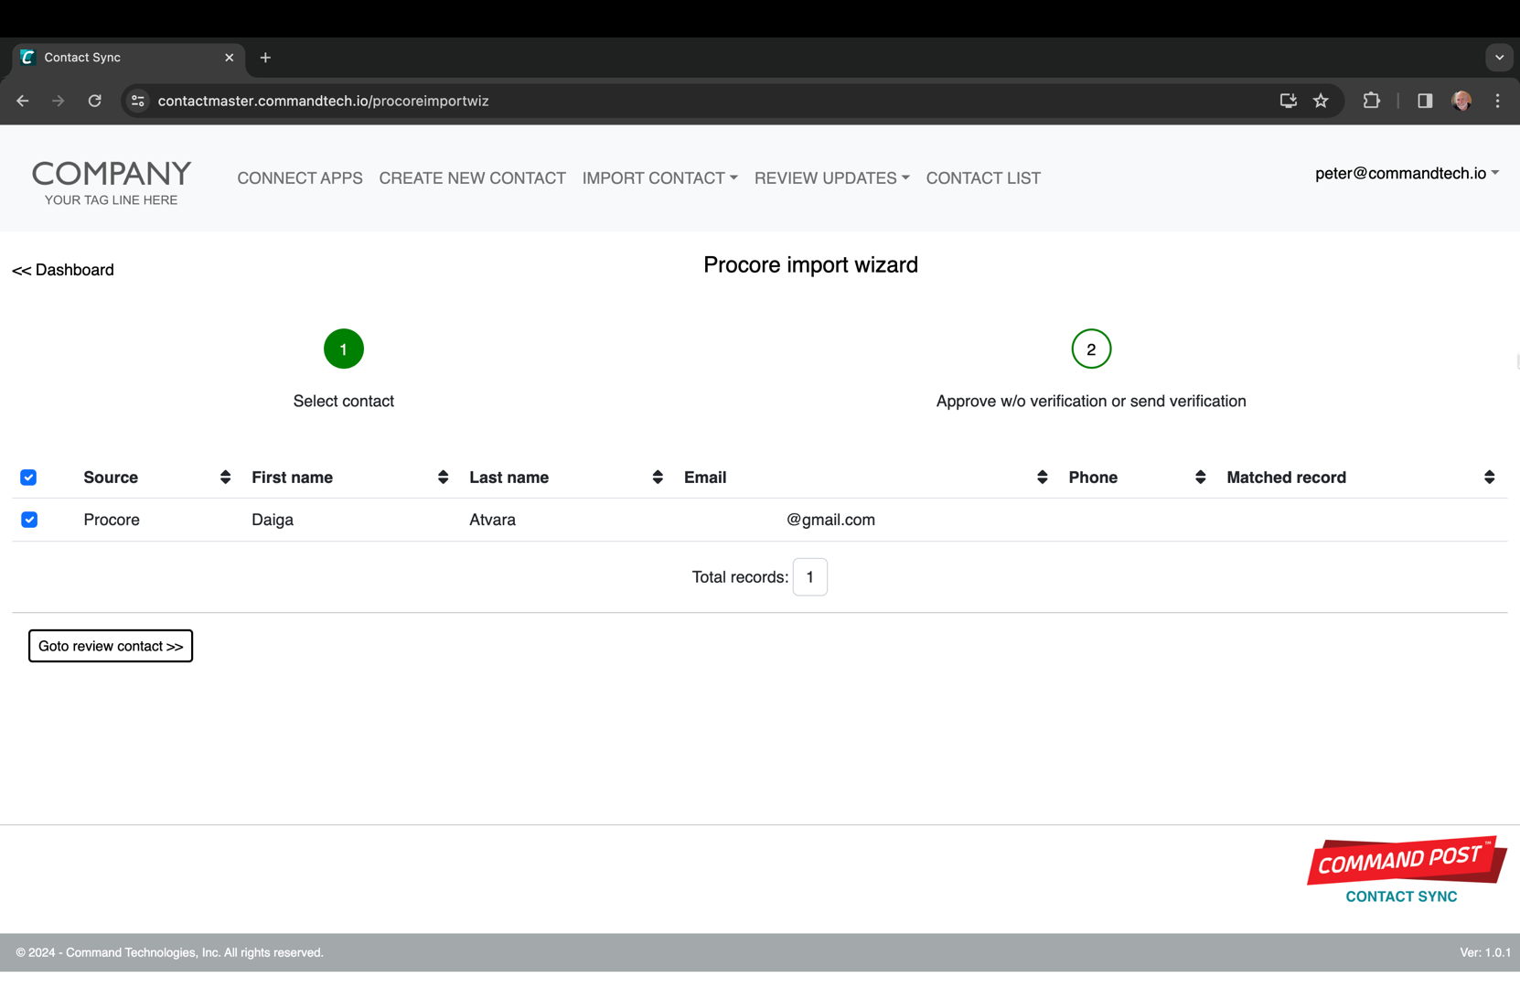Click the browser reload page icon
The image size is (1520, 988).
coord(94,101)
